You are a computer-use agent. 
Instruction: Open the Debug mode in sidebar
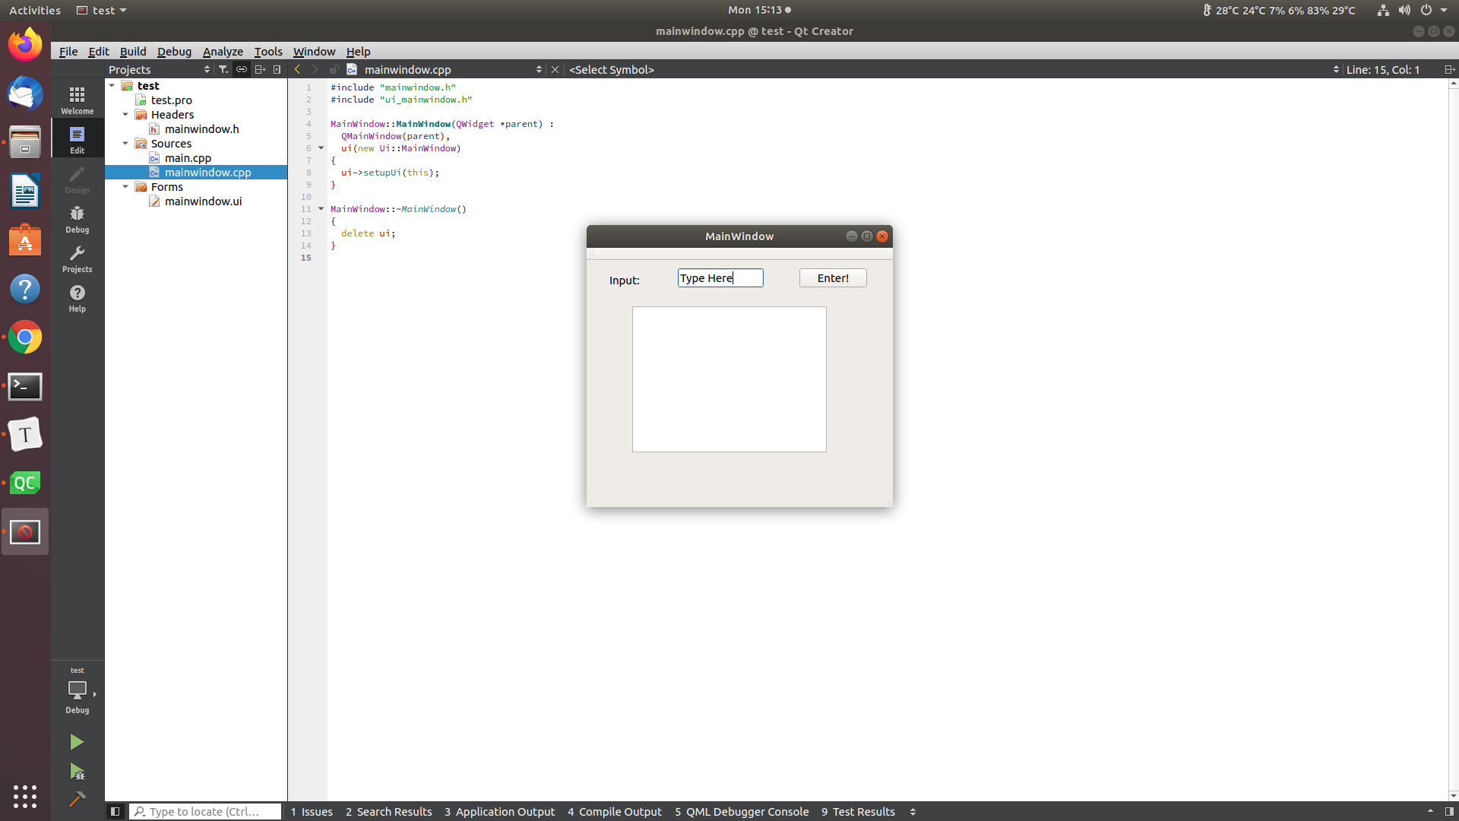point(77,219)
